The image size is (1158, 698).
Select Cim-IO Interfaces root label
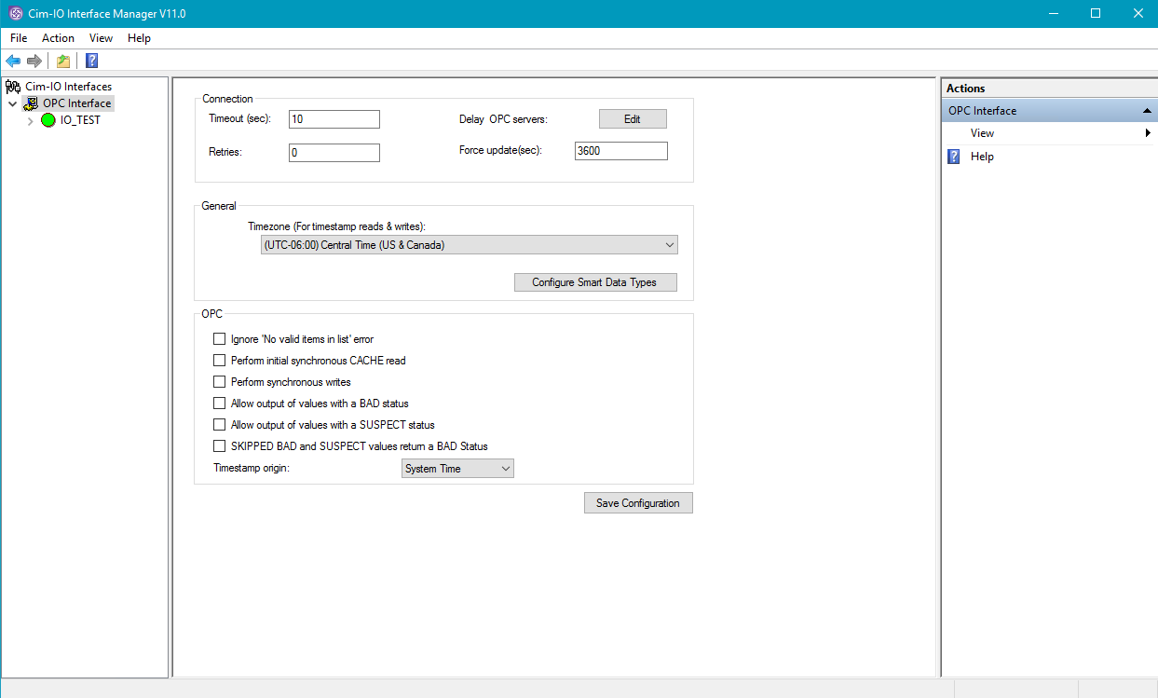(68, 87)
